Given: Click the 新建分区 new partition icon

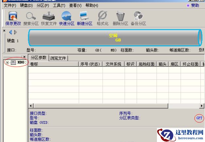Looking at the screenshot, I should [x=84, y=16].
